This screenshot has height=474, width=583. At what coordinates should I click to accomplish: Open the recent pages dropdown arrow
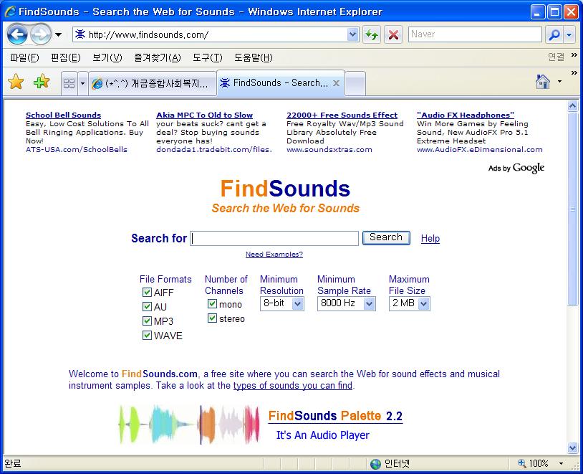click(59, 34)
